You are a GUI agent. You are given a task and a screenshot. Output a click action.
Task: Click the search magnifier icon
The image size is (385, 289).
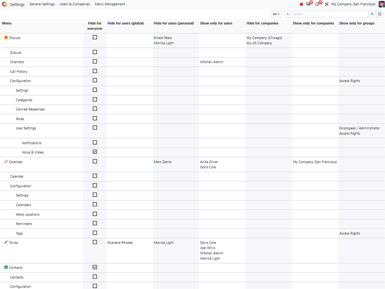click(x=372, y=14)
